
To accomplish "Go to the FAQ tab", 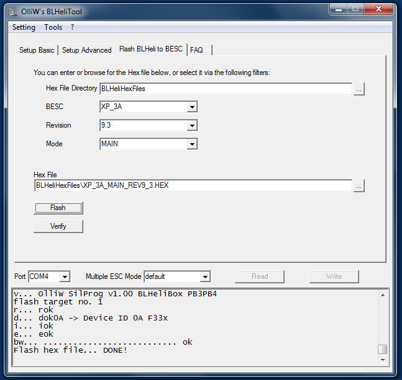I will tap(196, 50).
